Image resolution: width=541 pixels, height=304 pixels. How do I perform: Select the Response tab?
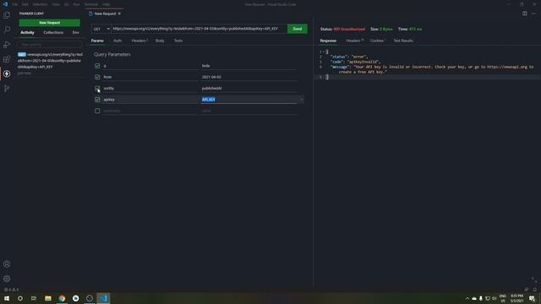(x=328, y=41)
